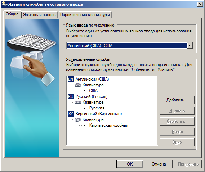The image size is (205, 172).
Task: Select the США keyboard layout entry
Action: coord(93,91)
